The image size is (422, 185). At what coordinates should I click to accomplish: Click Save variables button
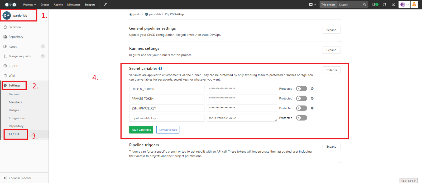point(141,130)
